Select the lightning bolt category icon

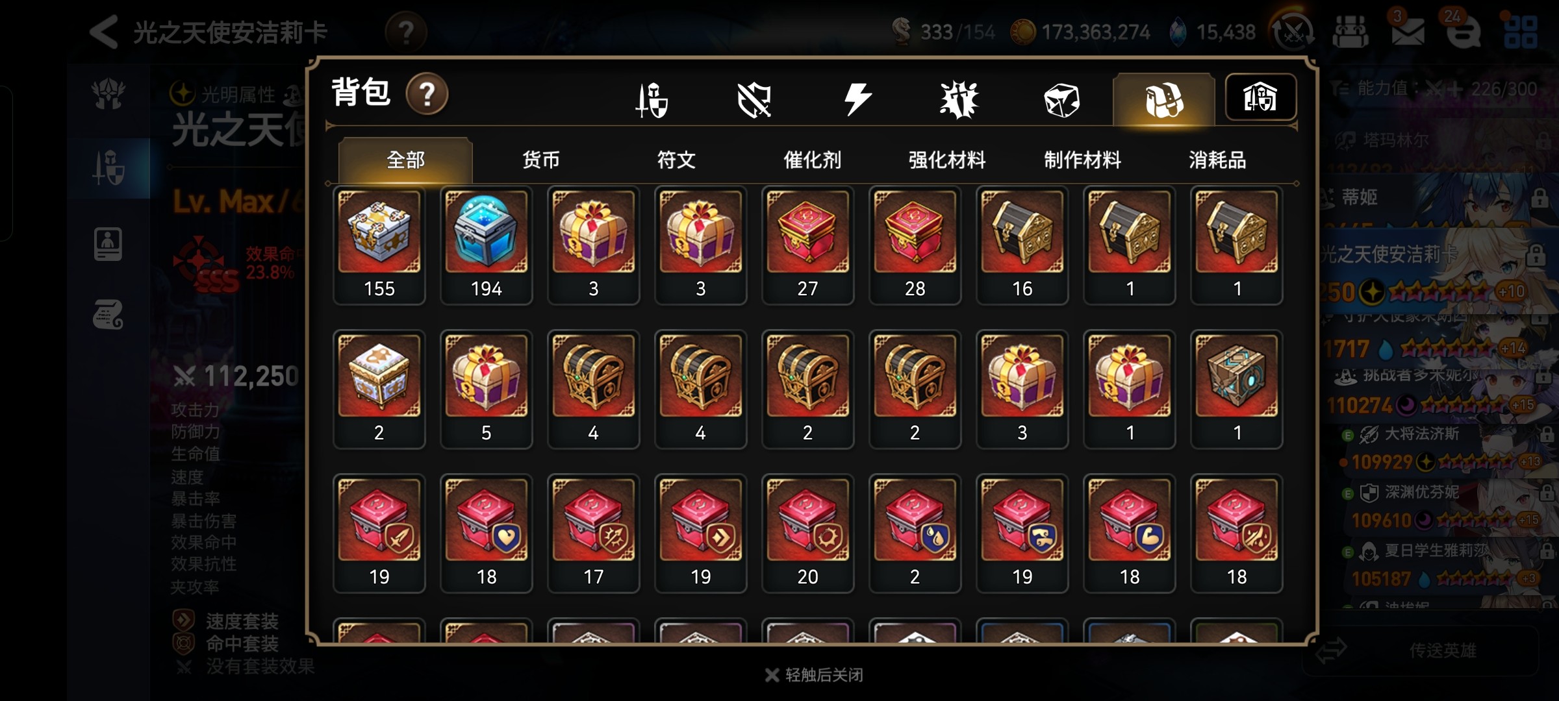857,99
